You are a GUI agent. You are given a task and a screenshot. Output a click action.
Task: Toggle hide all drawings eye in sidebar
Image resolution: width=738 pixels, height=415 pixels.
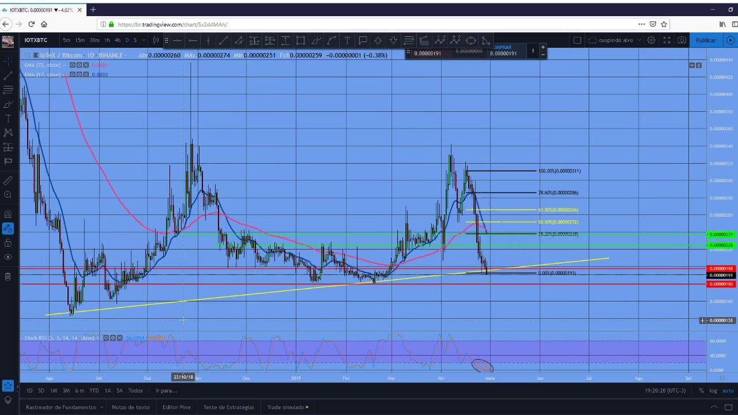pyautogui.click(x=8, y=258)
